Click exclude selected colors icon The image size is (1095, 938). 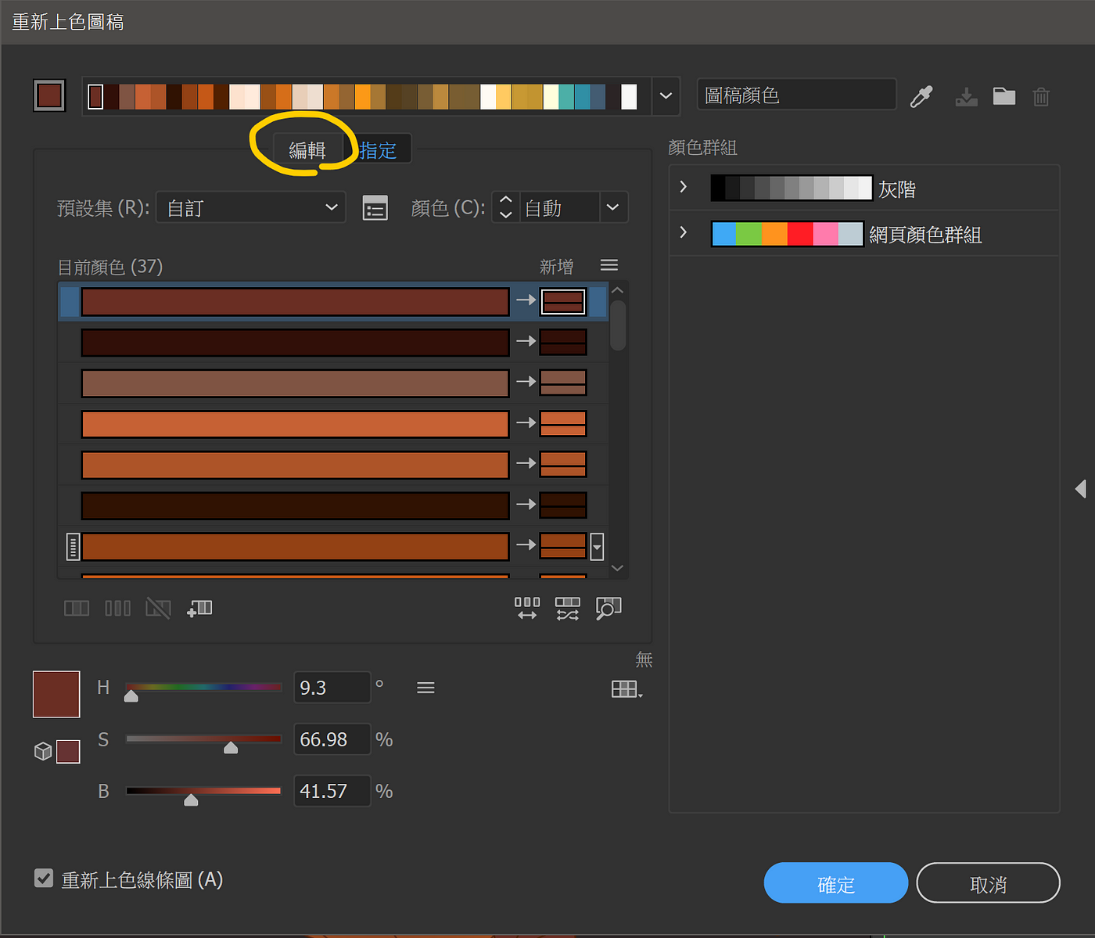158,608
